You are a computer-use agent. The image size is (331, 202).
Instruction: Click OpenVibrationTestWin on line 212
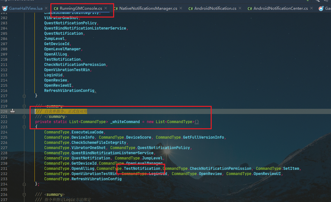tap(67, 70)
